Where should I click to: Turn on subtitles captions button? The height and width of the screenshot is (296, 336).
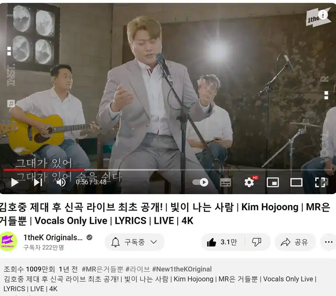pyautogui.click(x=226, y=182)
